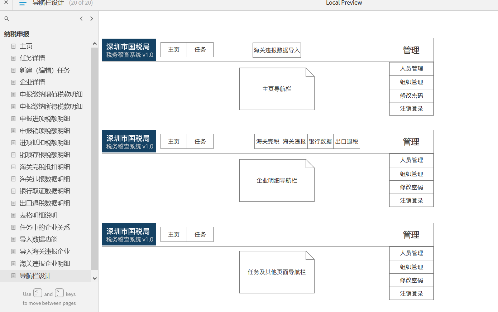
Task: Choose 修改密码 under the first 管理 menu
Action: coord(411,96)
